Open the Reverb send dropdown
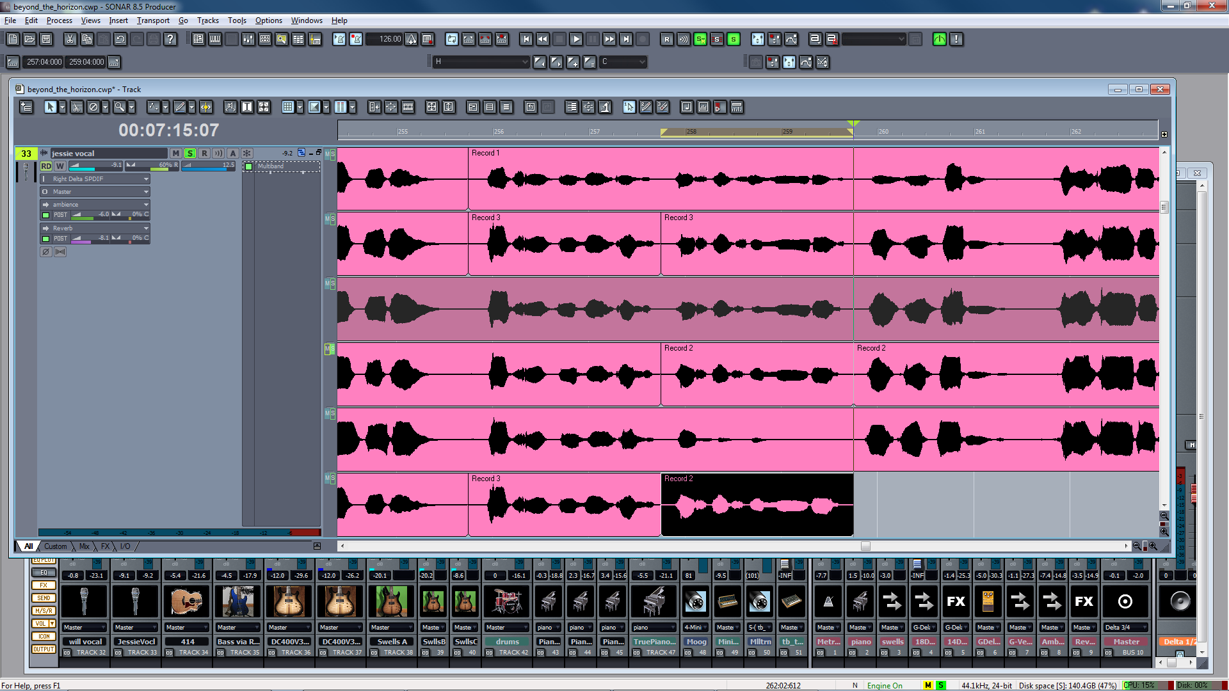Viewport: 1229px width, 691px height. (95, 228)
